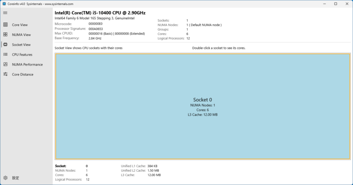
Task: Select the Socket 0 tile
Action: 203,107
